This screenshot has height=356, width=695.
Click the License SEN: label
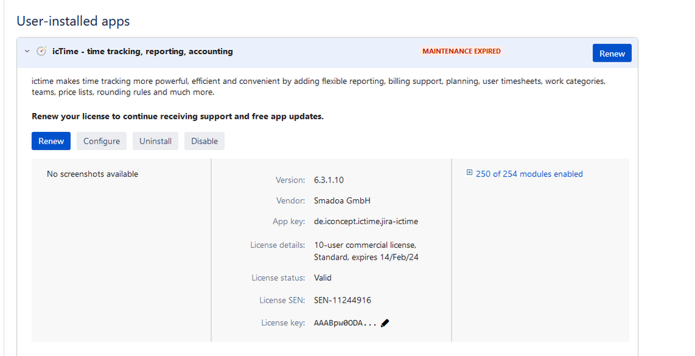pos(282,300)
